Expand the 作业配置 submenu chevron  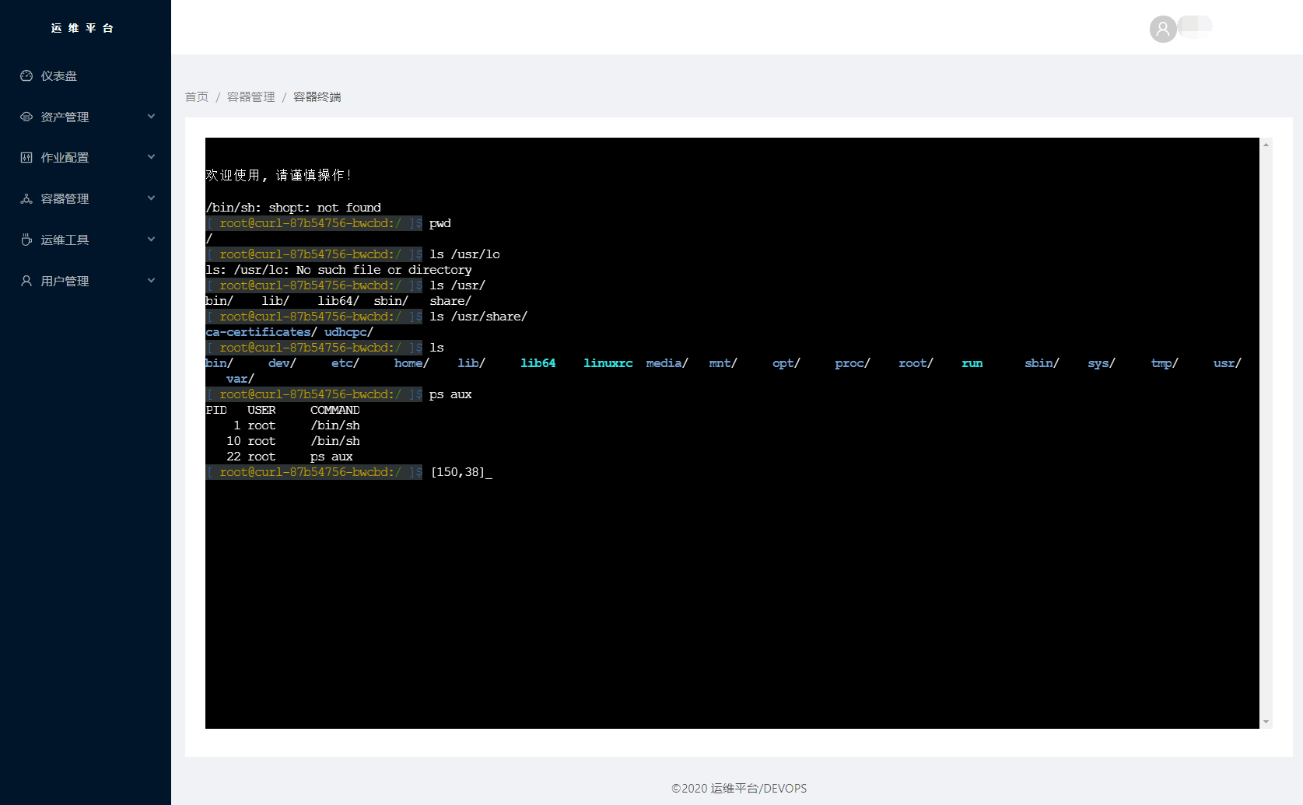pyautogui.click(x=151, y=157)
